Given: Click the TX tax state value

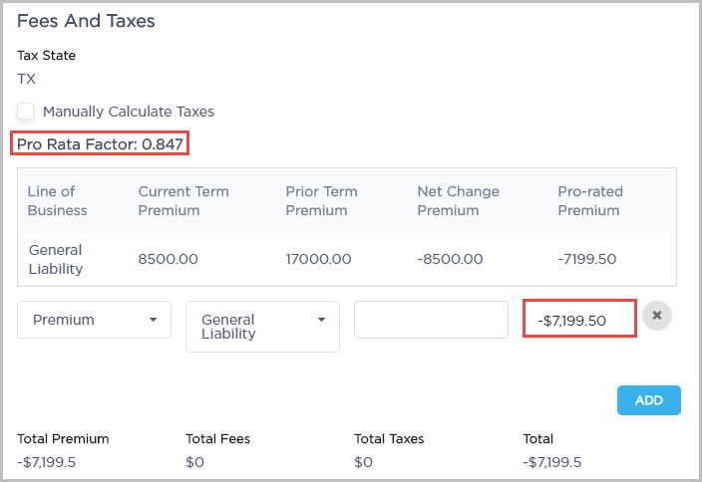Looking at the screenshot, I should (x=27, y=79).
